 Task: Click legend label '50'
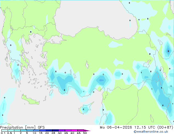(85, 133)
